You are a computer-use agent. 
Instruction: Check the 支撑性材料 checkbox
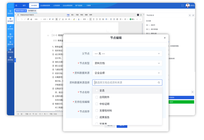(x=97, y=111)
